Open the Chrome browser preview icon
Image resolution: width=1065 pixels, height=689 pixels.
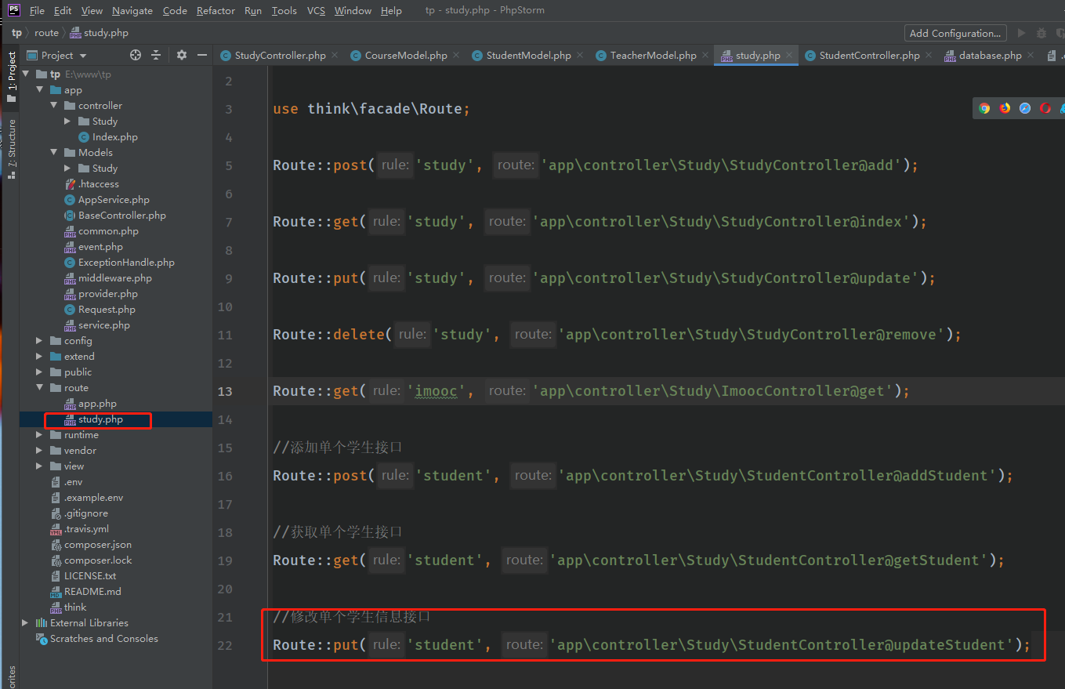984,108
